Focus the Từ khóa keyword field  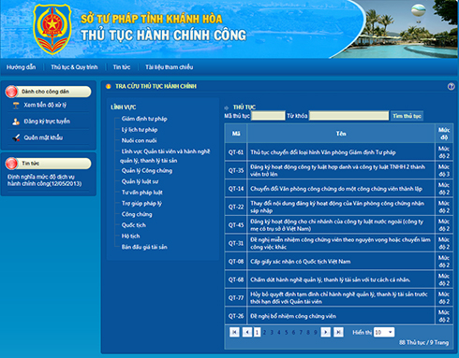click(348, 116)
